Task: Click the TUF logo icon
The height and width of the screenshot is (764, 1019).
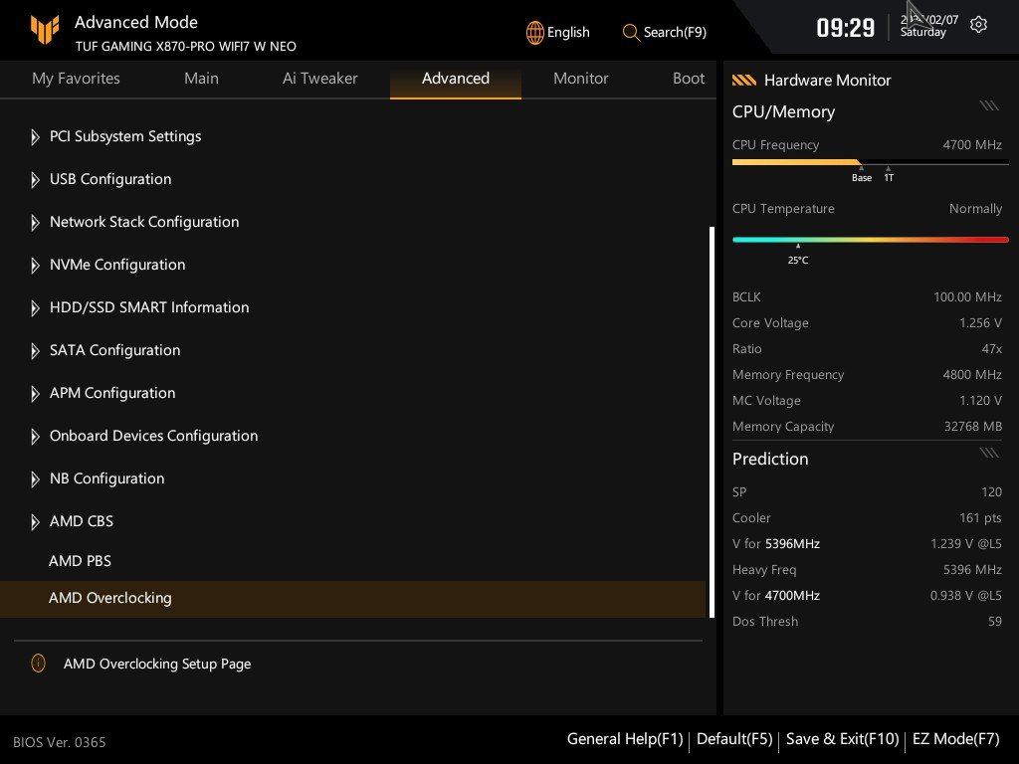Action: [x=44, y=32]
